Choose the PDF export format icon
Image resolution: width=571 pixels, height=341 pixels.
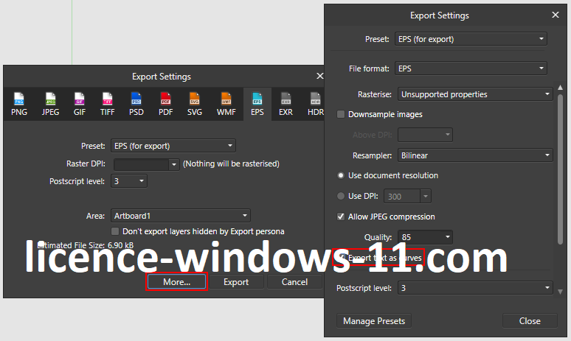click(165, 104)
